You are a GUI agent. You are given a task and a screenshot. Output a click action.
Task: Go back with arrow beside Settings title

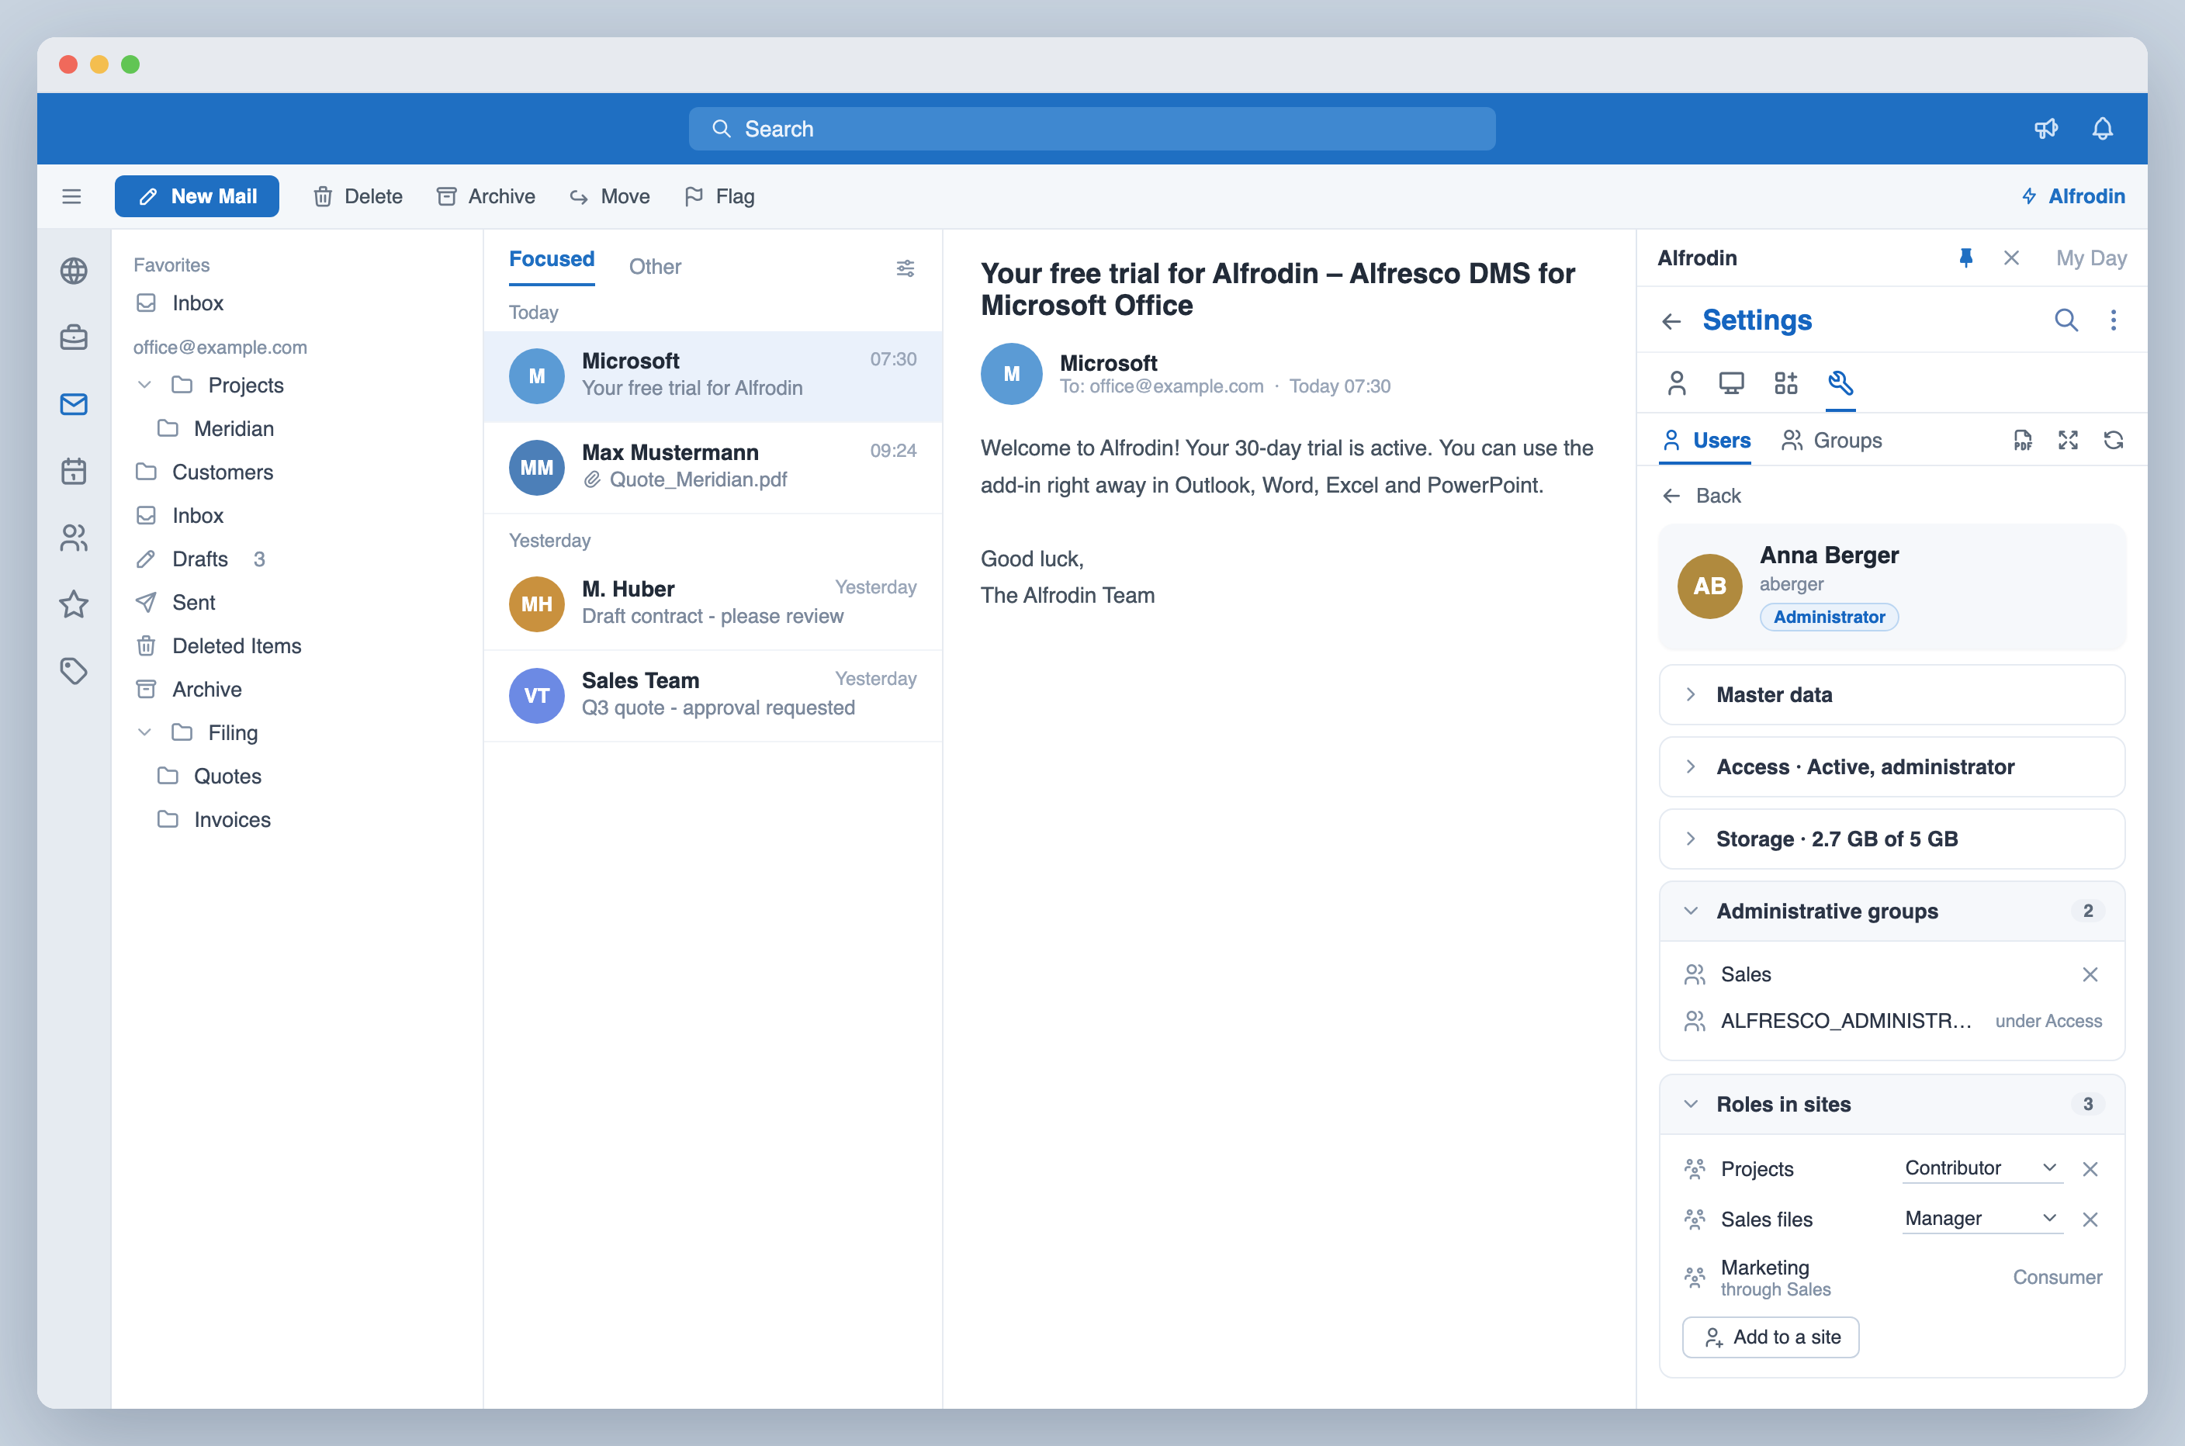[x=1671, y=321]
